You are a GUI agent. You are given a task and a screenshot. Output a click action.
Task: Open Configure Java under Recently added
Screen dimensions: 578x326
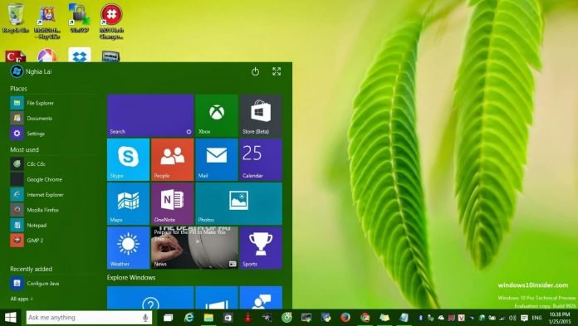(35, 283)
